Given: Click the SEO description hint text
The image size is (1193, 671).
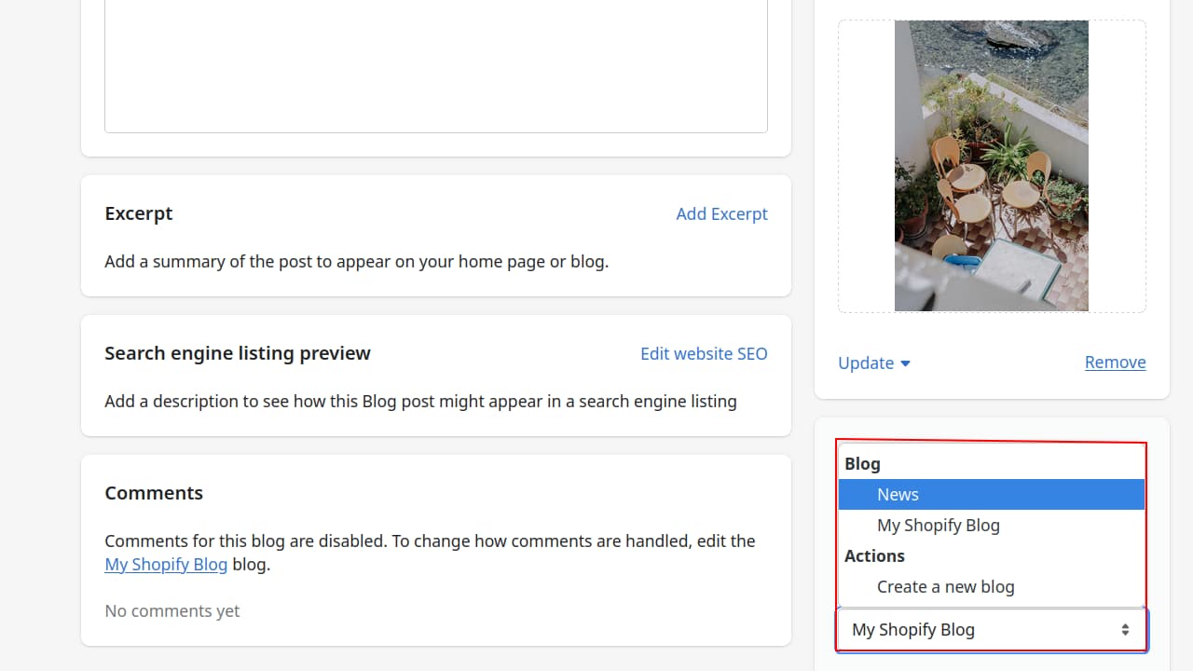Looking at the screenshot, I should point(420,401).
